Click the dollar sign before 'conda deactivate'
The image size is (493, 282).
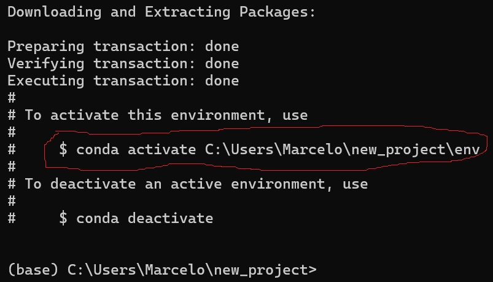click(x=63, y=218)
